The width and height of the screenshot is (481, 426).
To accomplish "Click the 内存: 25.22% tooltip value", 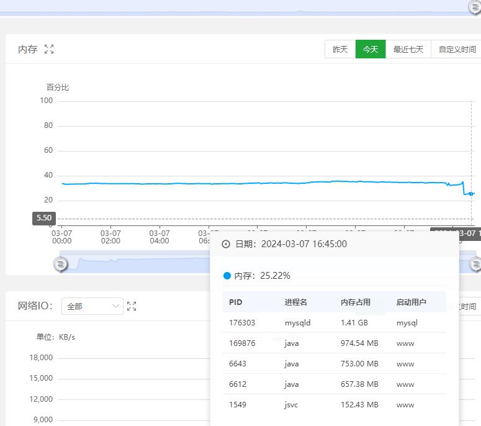I will click(x=262, y=276).
